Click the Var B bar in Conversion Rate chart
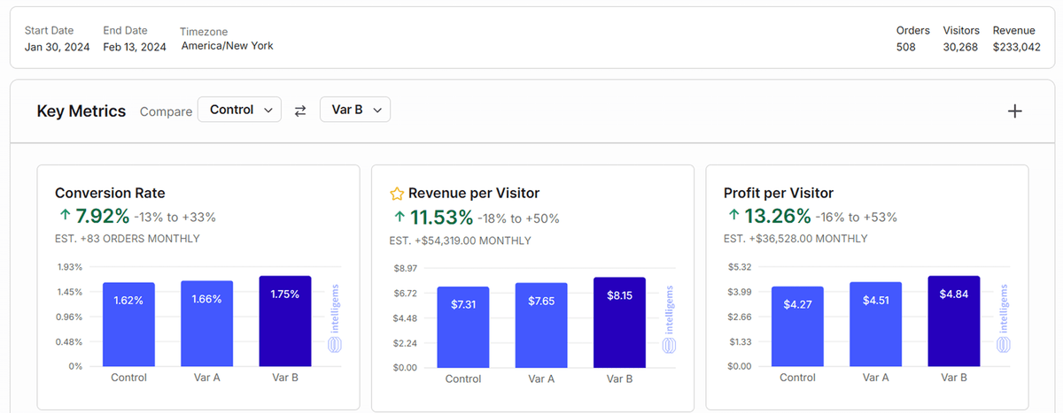Screen dimensions: 1063x413 (x=285, y=323)
